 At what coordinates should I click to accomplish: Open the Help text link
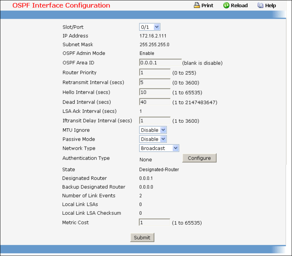(x=271, y=6)
